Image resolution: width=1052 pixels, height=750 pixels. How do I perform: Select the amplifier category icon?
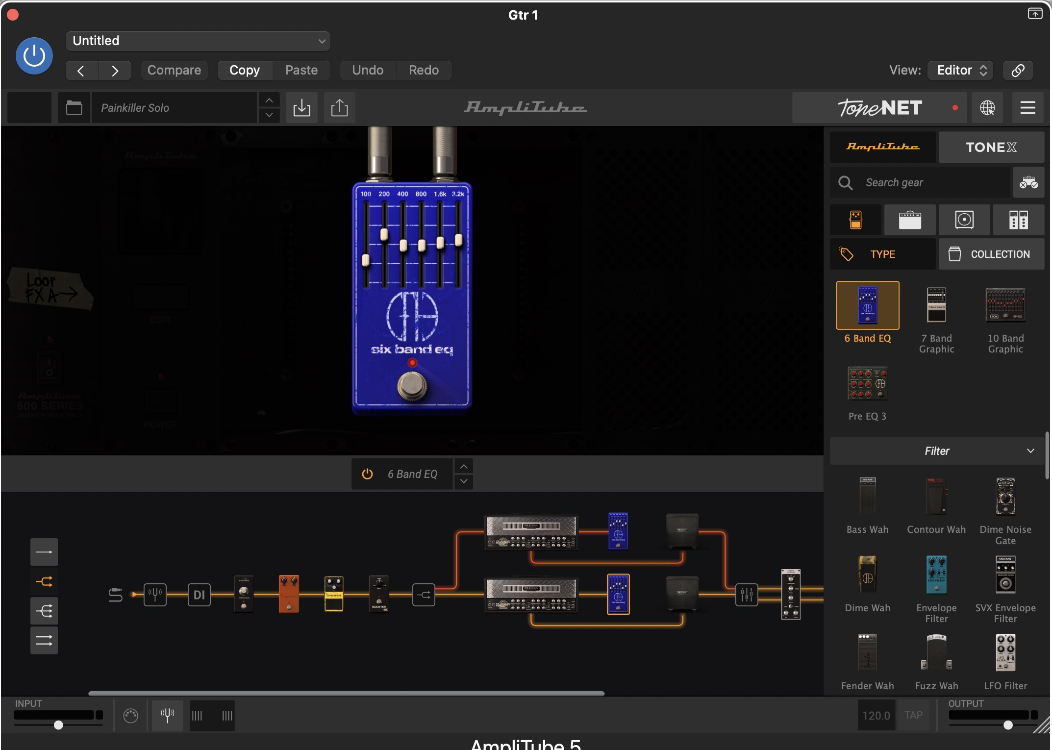tap(910, 220)
